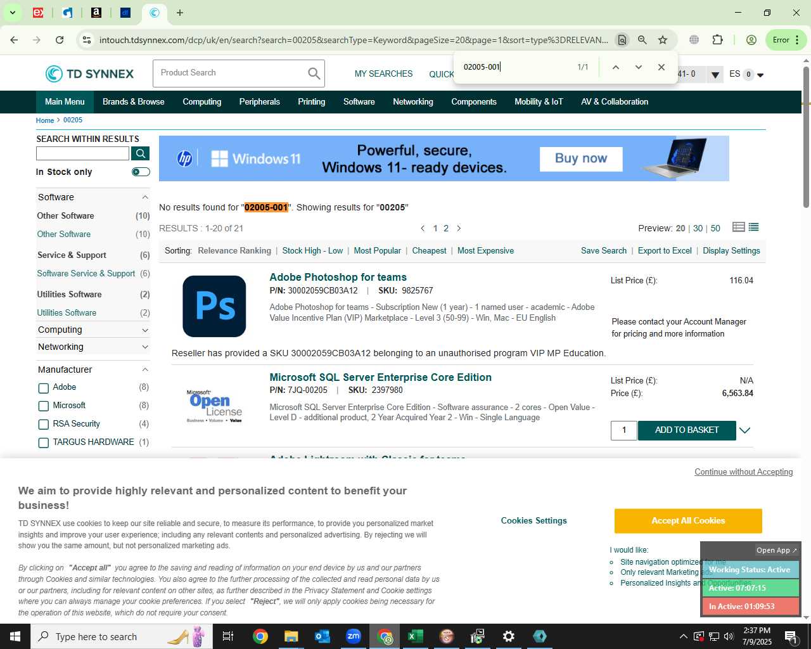Go to next results page arrow
Image resolution: width=811 pixels, height=649 pixels.
pyautogui.click(x=459, y=228)
